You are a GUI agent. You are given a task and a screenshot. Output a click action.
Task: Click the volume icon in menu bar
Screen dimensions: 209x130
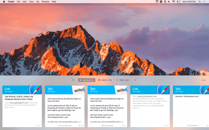click(x=169, y=1)
